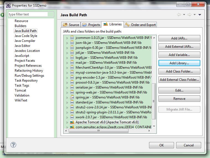Switch to the Source tab
210x158 pixels.
click(x=71, y=25)
